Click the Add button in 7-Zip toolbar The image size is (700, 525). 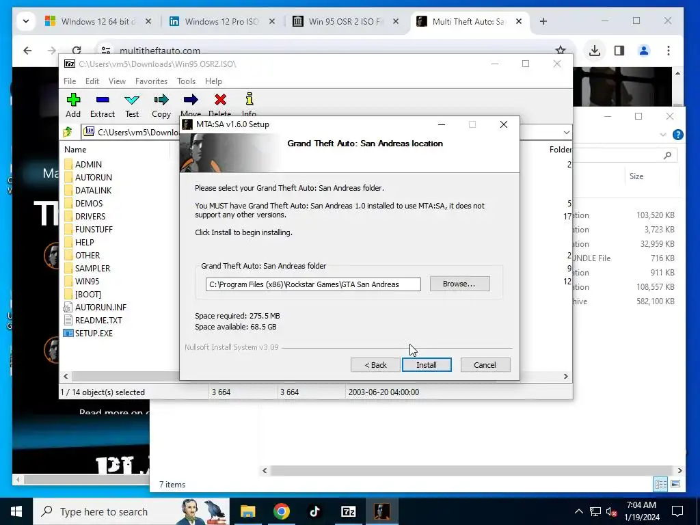click(73, 105)
